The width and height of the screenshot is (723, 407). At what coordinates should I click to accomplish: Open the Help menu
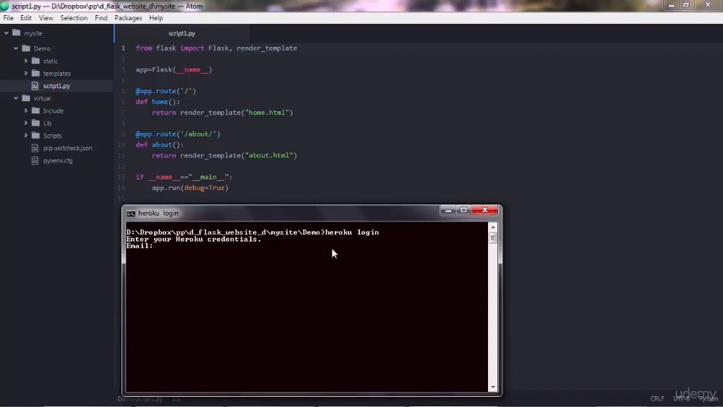point(156,18)
